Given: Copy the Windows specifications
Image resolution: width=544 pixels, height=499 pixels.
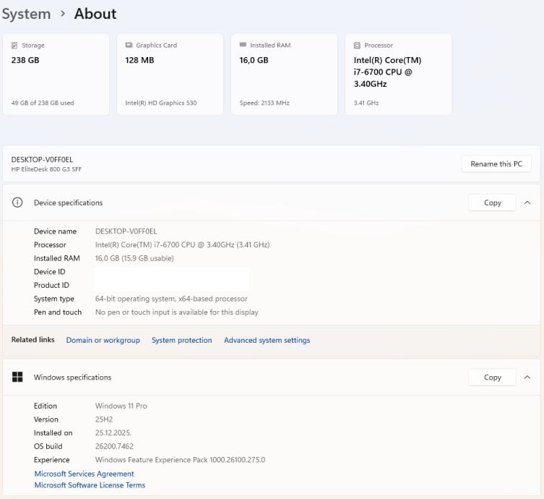Looking at the screenshot, I should coord(492,378).
